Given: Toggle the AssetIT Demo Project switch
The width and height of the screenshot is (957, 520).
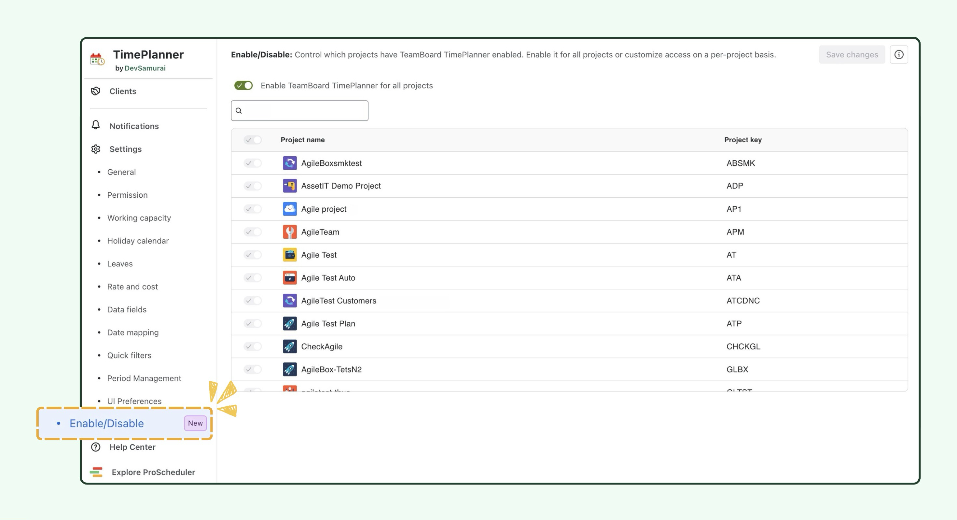Looking at the screenshot, I should [253, 186].
